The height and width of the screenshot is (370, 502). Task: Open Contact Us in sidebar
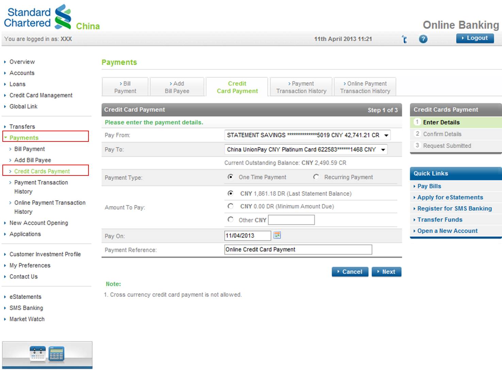[x=23, y=276]
